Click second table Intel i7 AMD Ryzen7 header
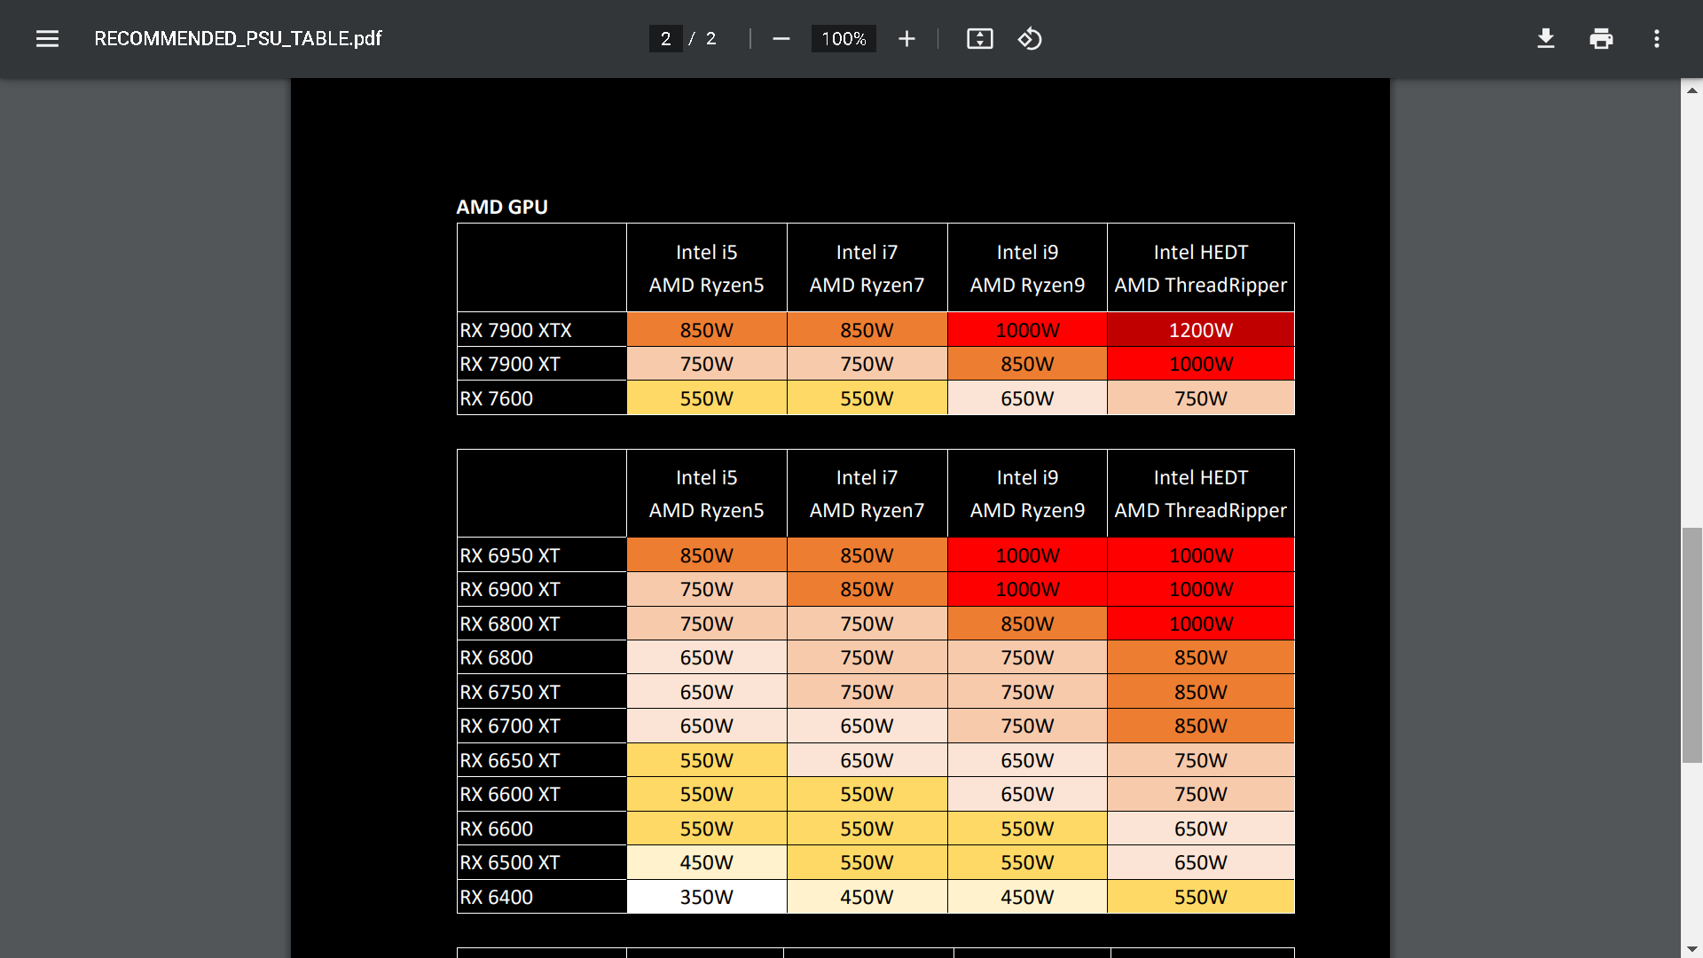The image size is (1703, 958). pos(867,493)
